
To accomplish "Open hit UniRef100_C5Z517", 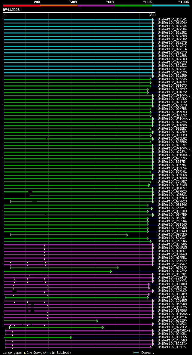I will 172,208.
